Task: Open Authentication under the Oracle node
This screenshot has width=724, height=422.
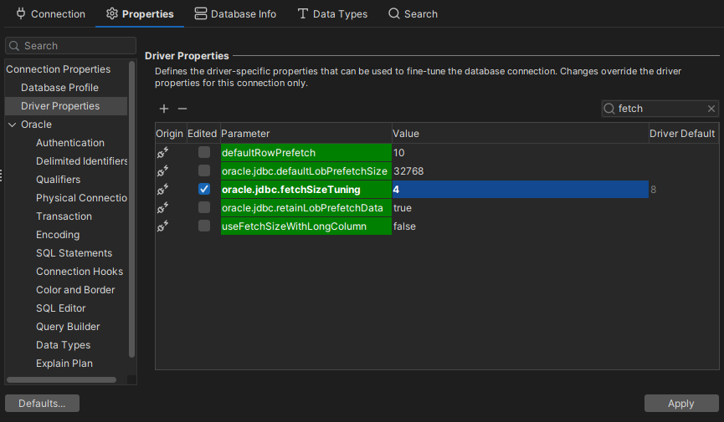Action: coord(70,143)
